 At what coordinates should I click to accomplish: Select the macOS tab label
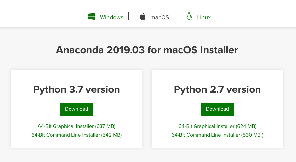(x=160, y=17)
